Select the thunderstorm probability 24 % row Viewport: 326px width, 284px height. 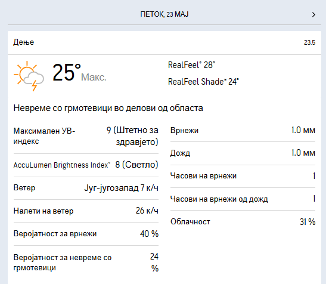coord(86,263)
